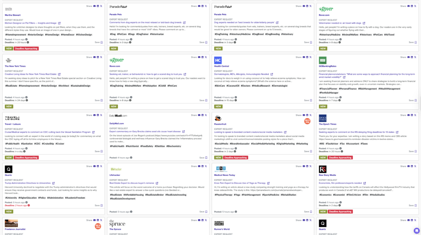
Task: Bookmark the Passionfruit request
Action: pyautogui.click(x=308, y=151)
